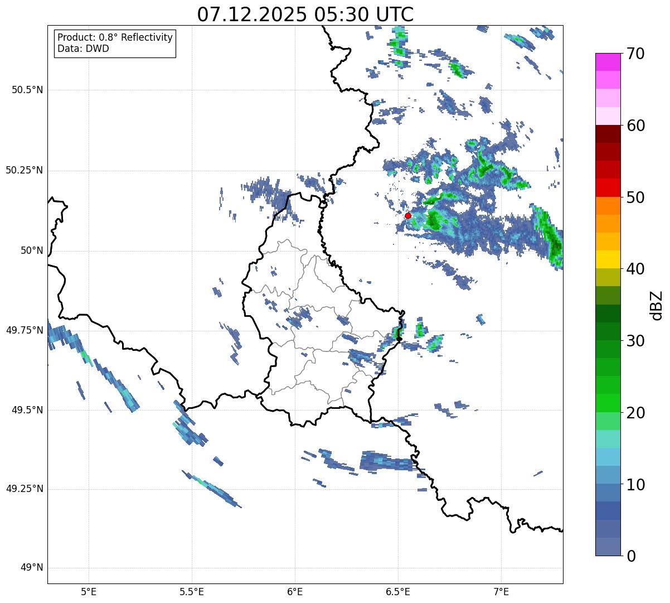Click the latitude label 49.5°N

(x=27, y=410)
